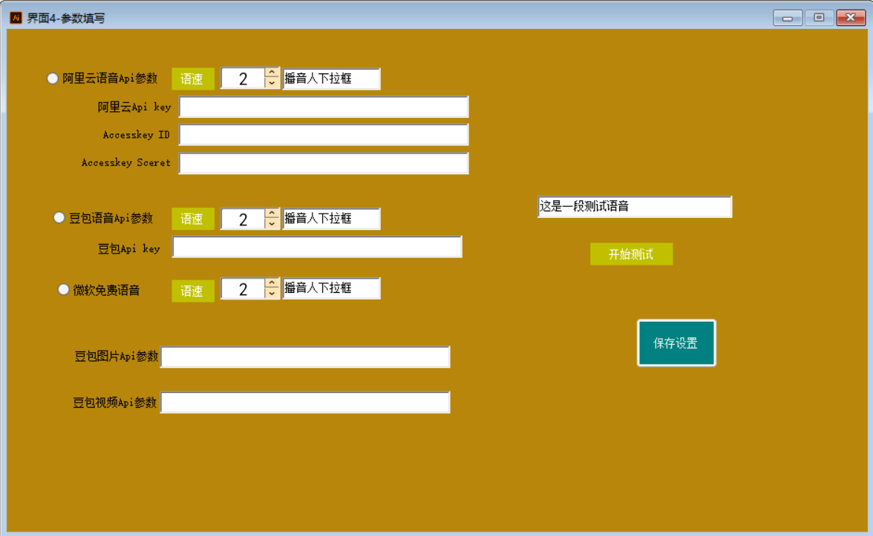This screenshot has height=536, width=873.
Task: Increase 阿里云 speech speed with up arrow
Action: (272, 73)
